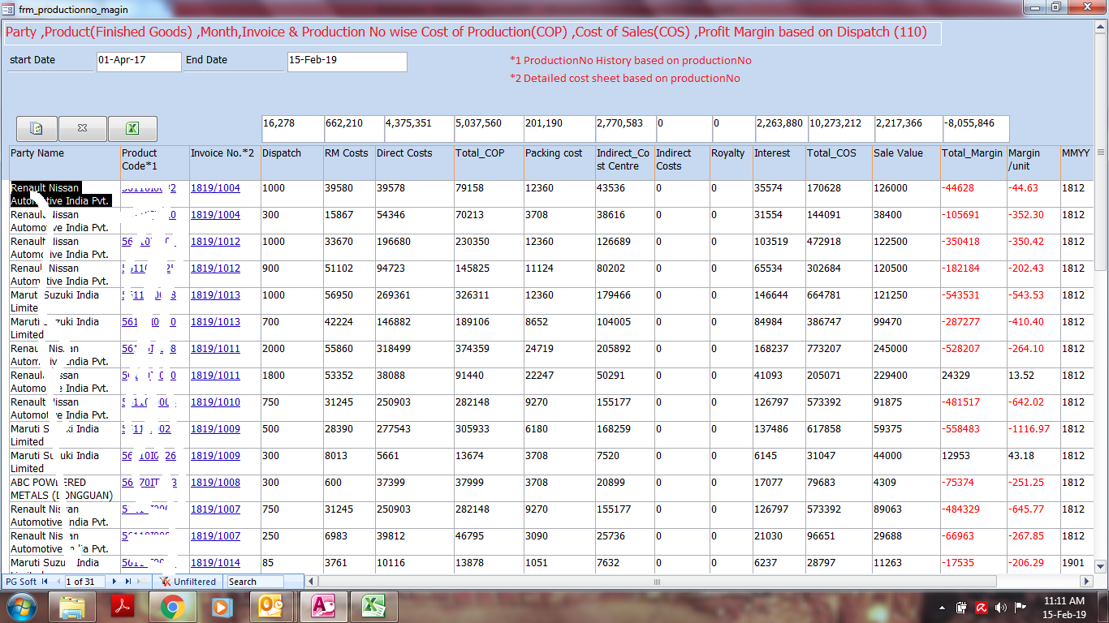Viewport: 1109px width, 623px height.
Task: Click the power plug tray icon
Action: pyautogui.click(x=961, y=607)
